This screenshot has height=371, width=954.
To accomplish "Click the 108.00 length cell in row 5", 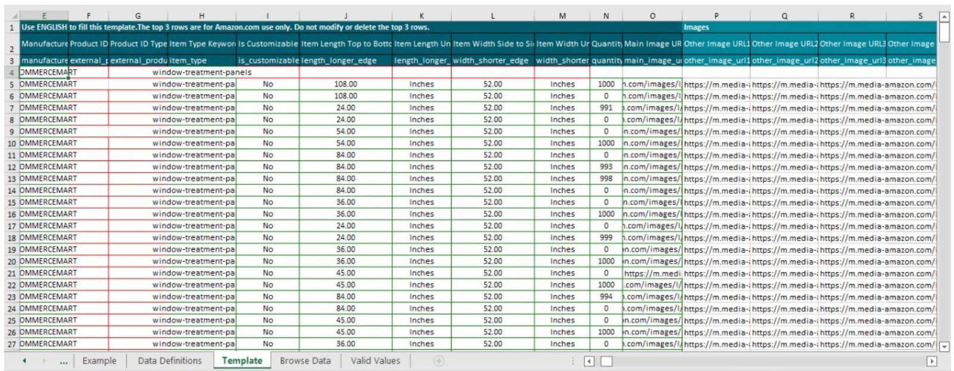I will click(345, 85).
